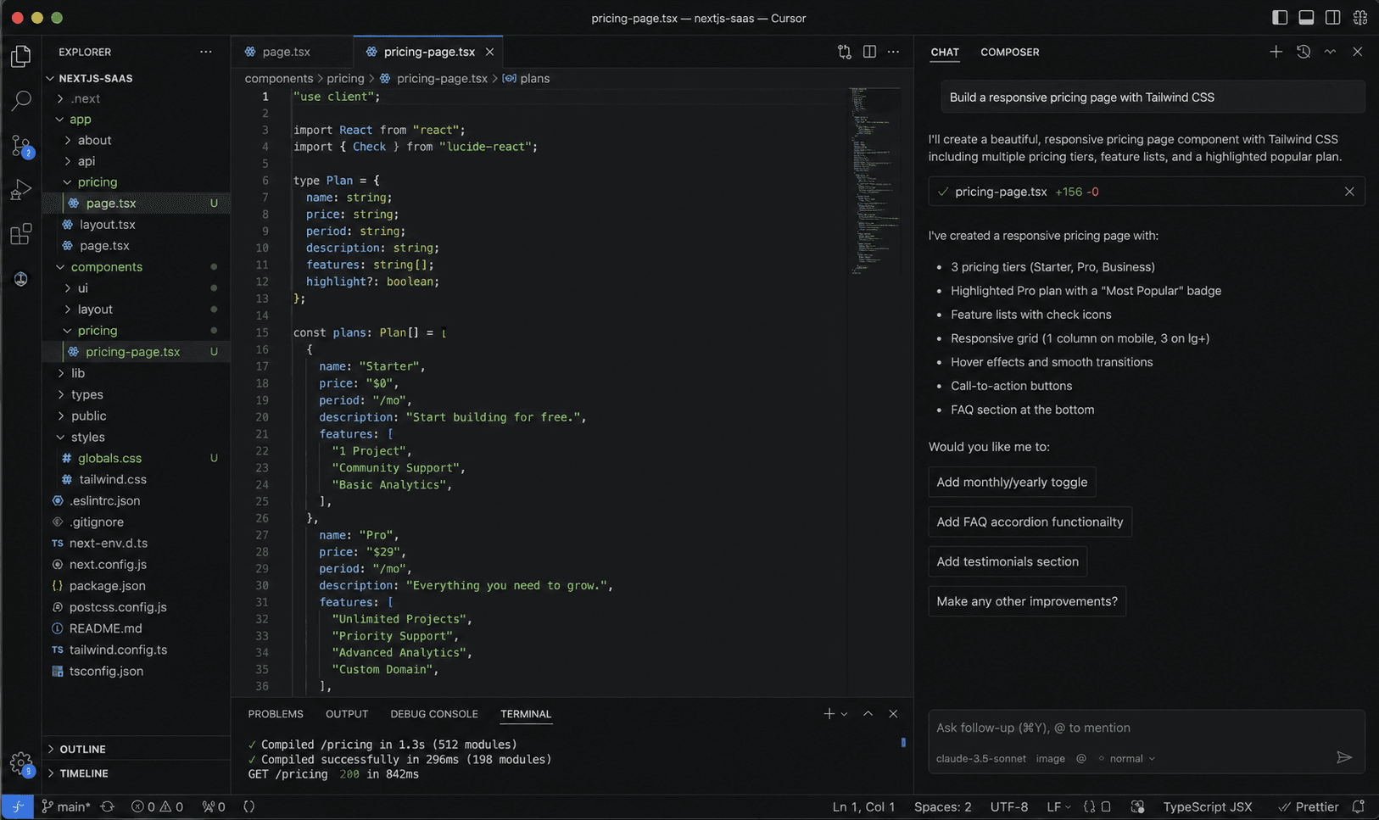Focus the Ask follow-up input field
The width and height of the screenshot is (1379, 820).
pos(1147,728)
